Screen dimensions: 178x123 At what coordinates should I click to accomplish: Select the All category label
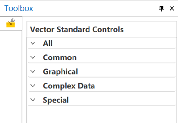(x=48, y=43)
